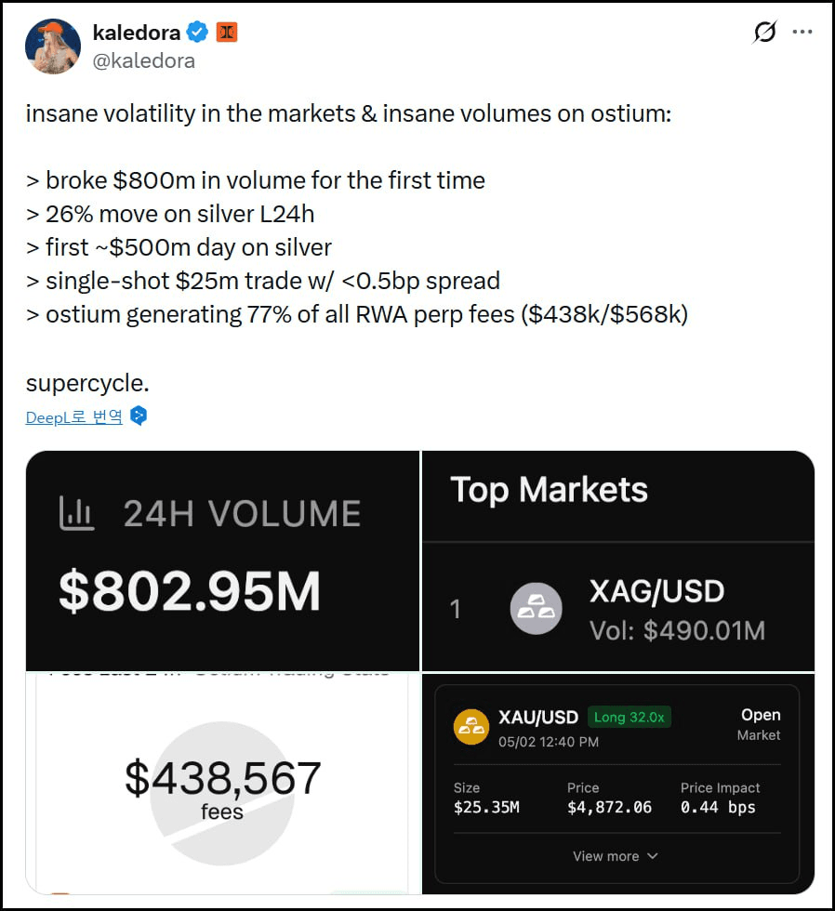
Task: Click the blue verified checkmark badge
Action: (197, 33)
